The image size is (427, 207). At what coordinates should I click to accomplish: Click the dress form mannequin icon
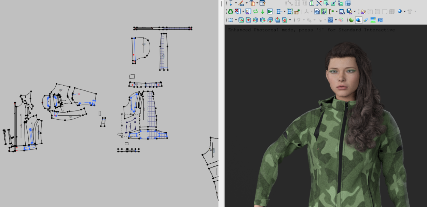[312, 3]
